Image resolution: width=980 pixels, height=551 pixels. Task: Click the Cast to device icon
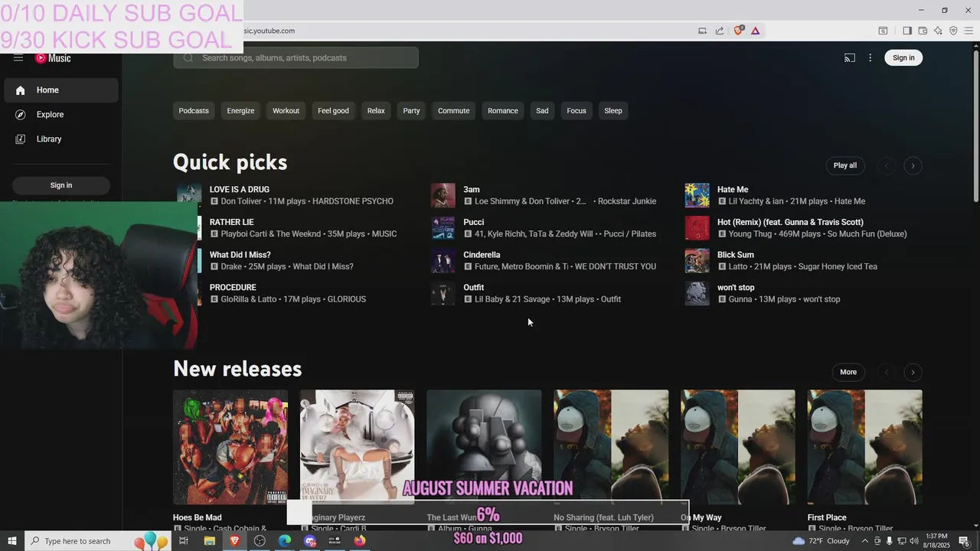850,58
